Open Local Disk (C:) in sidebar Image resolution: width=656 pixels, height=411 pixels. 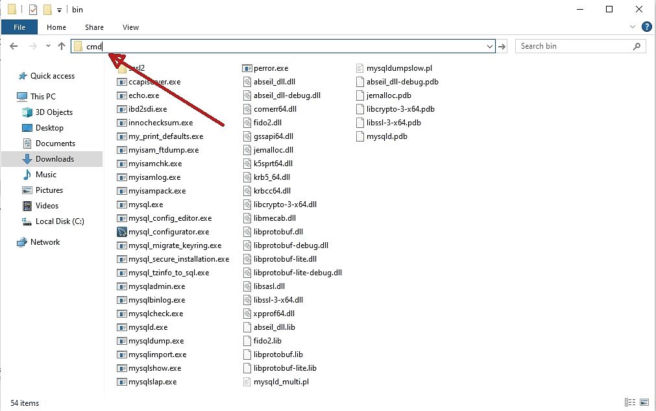tap(53, 221)
